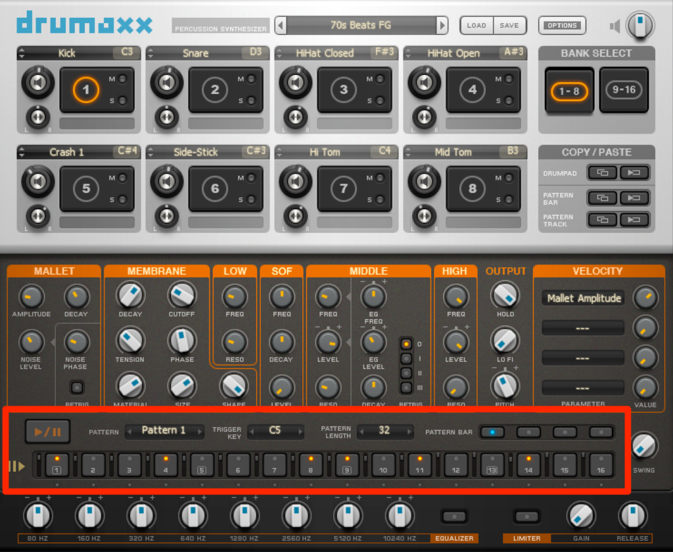This screenshot has height=552, width=673.
Task: Click the Crash 1 pad pan knob
Action: pyautogui.click(x=38, y=216)
